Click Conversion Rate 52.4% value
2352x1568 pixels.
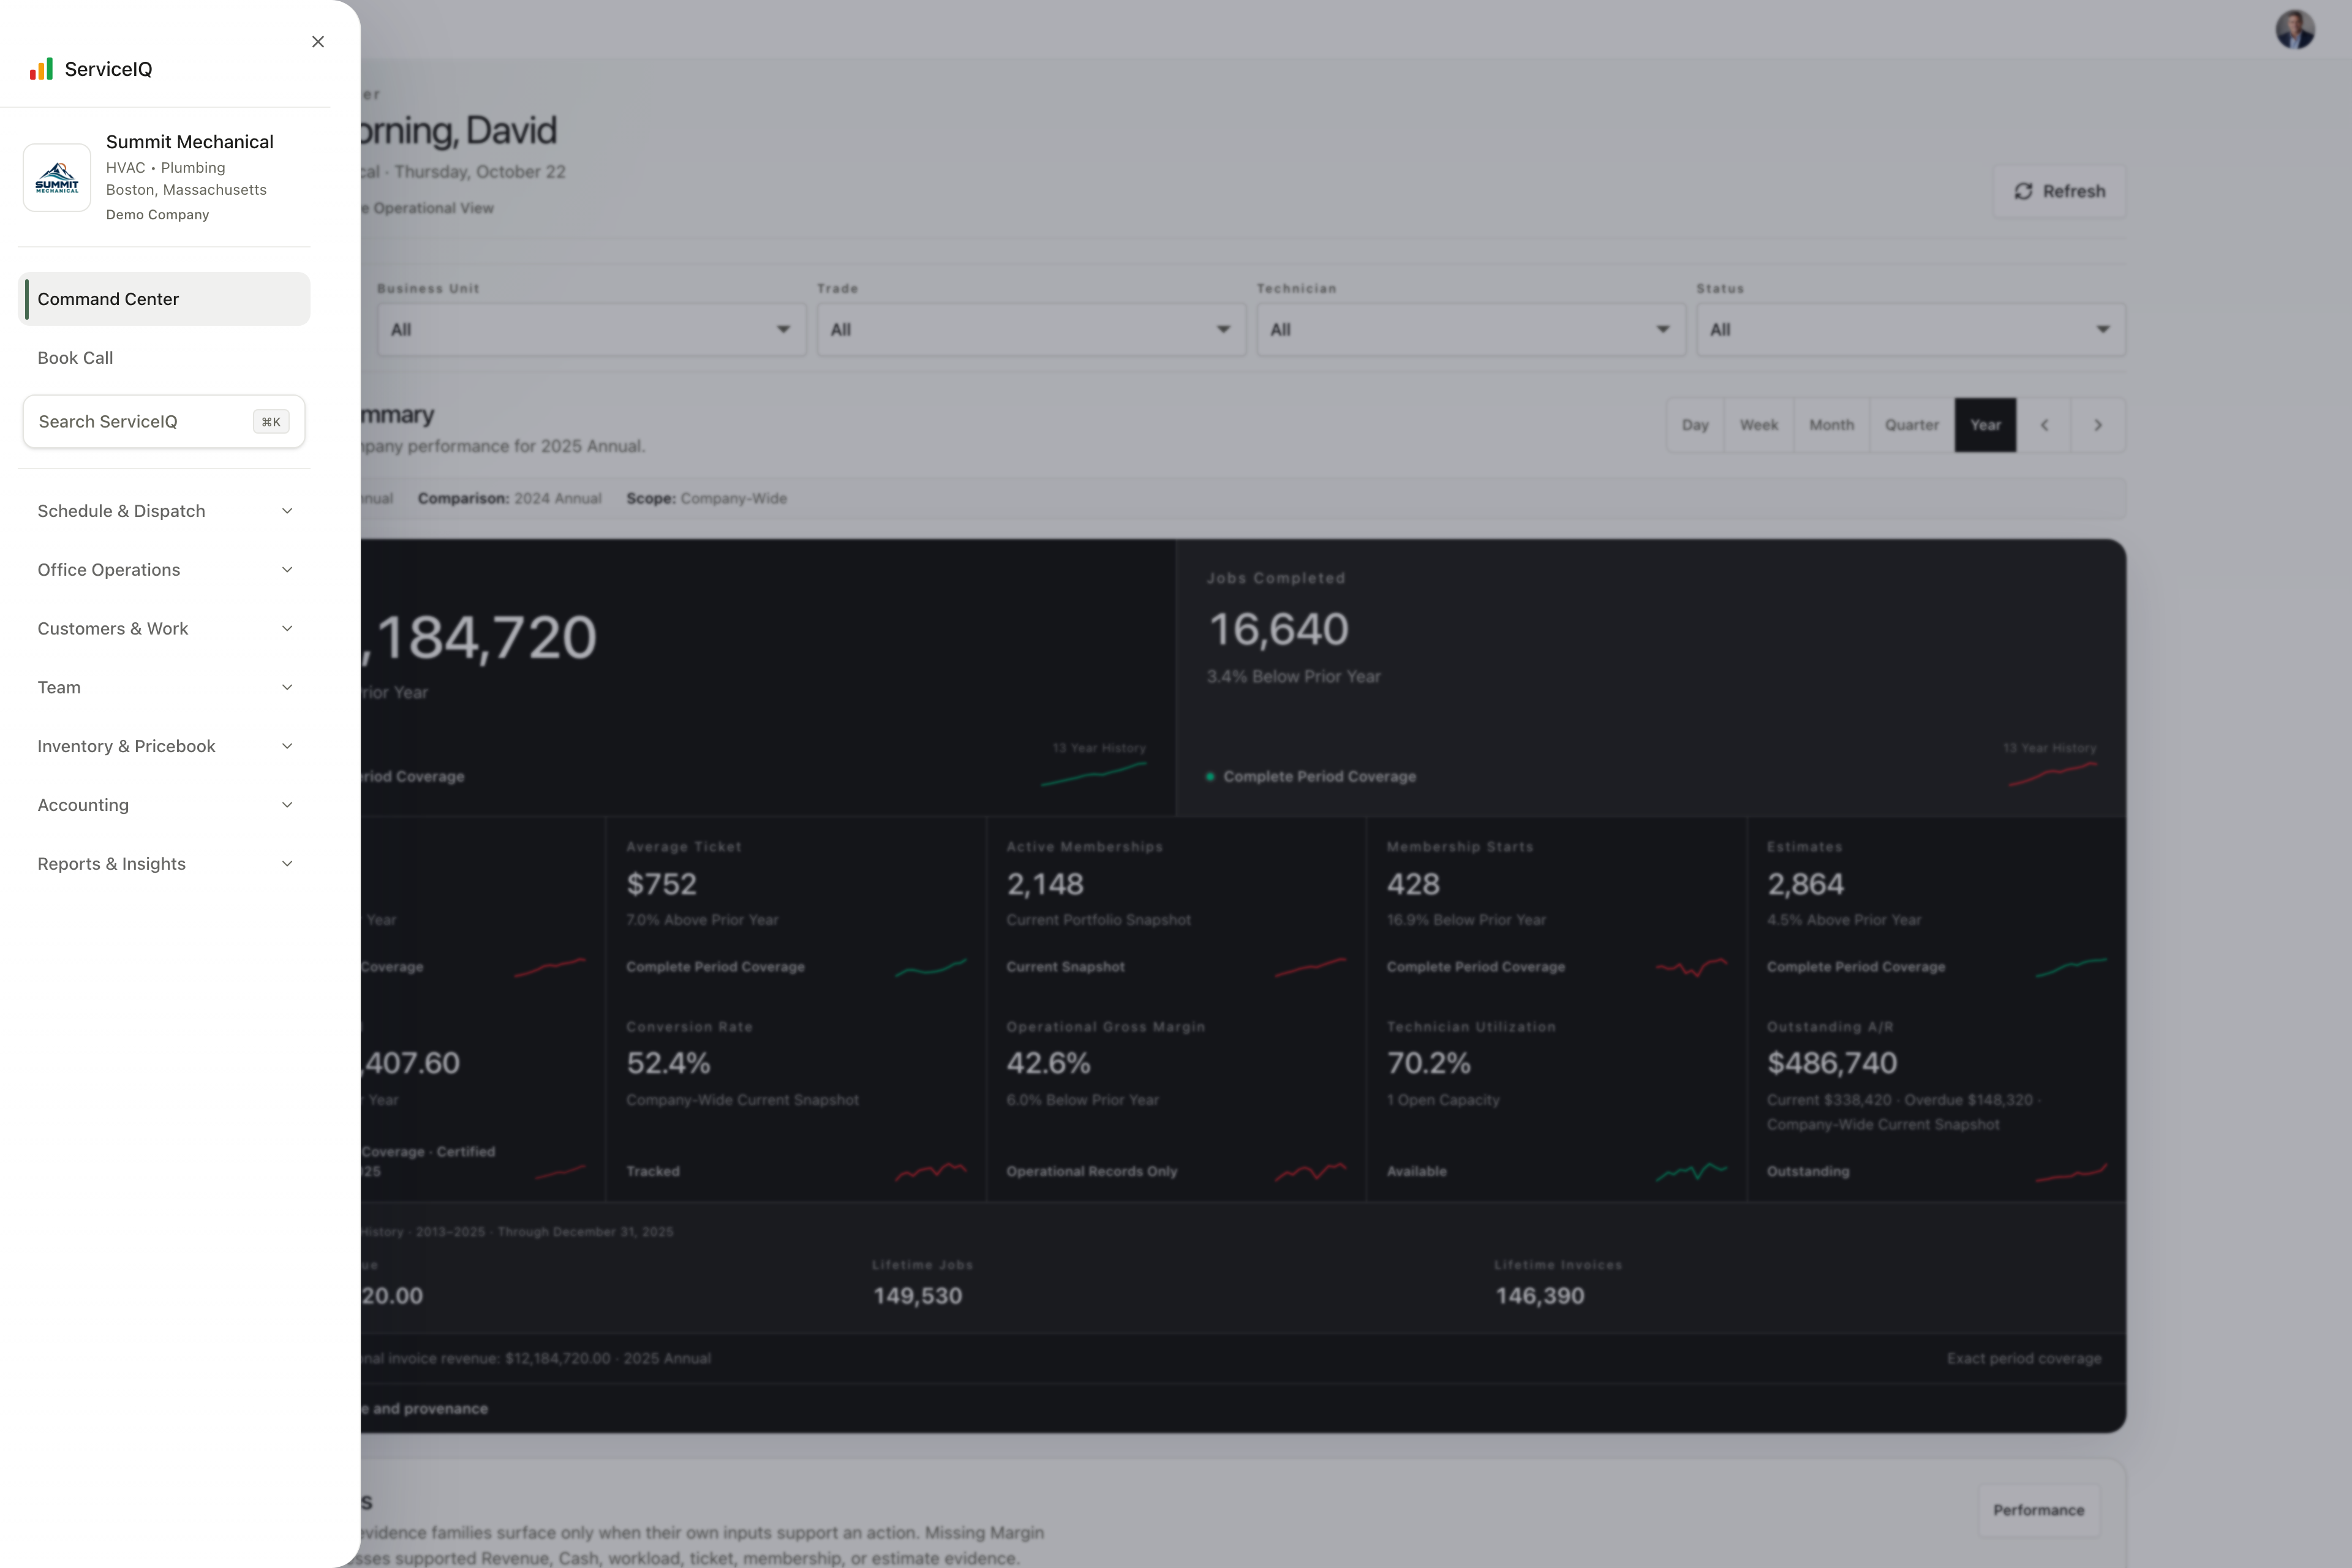coord(668,1063)
